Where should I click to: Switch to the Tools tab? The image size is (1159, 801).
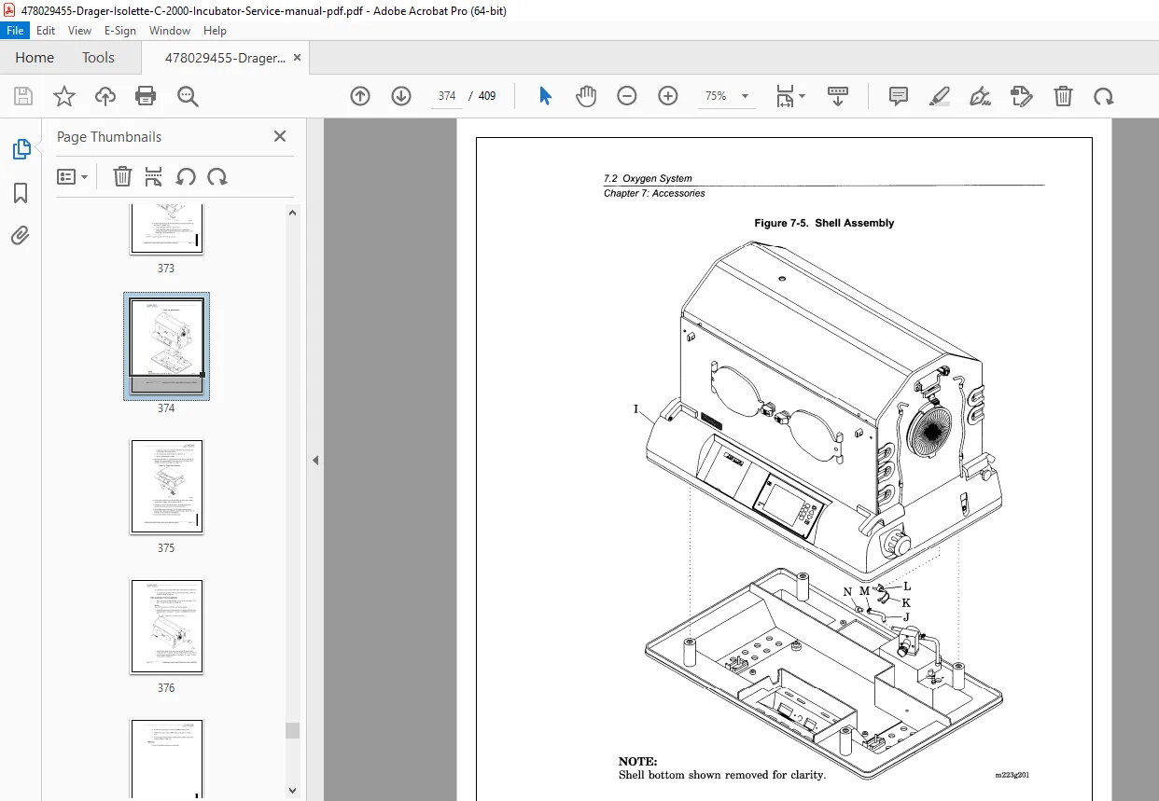point(98,58)
